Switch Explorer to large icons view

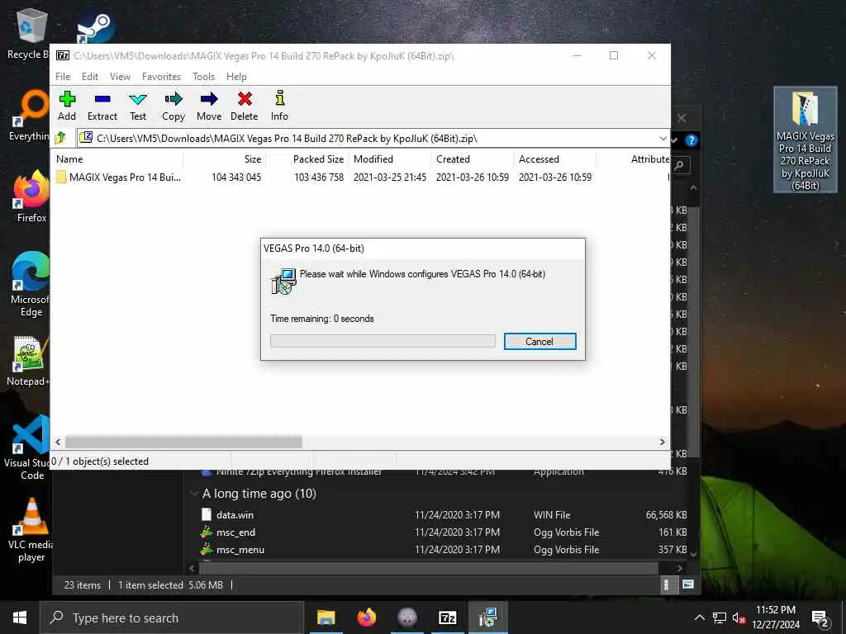[687, 584]
